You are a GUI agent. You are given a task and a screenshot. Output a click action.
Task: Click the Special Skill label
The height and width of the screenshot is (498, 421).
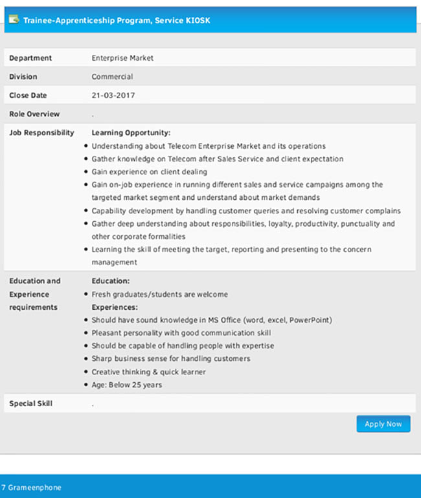click(x=30, y=404)
